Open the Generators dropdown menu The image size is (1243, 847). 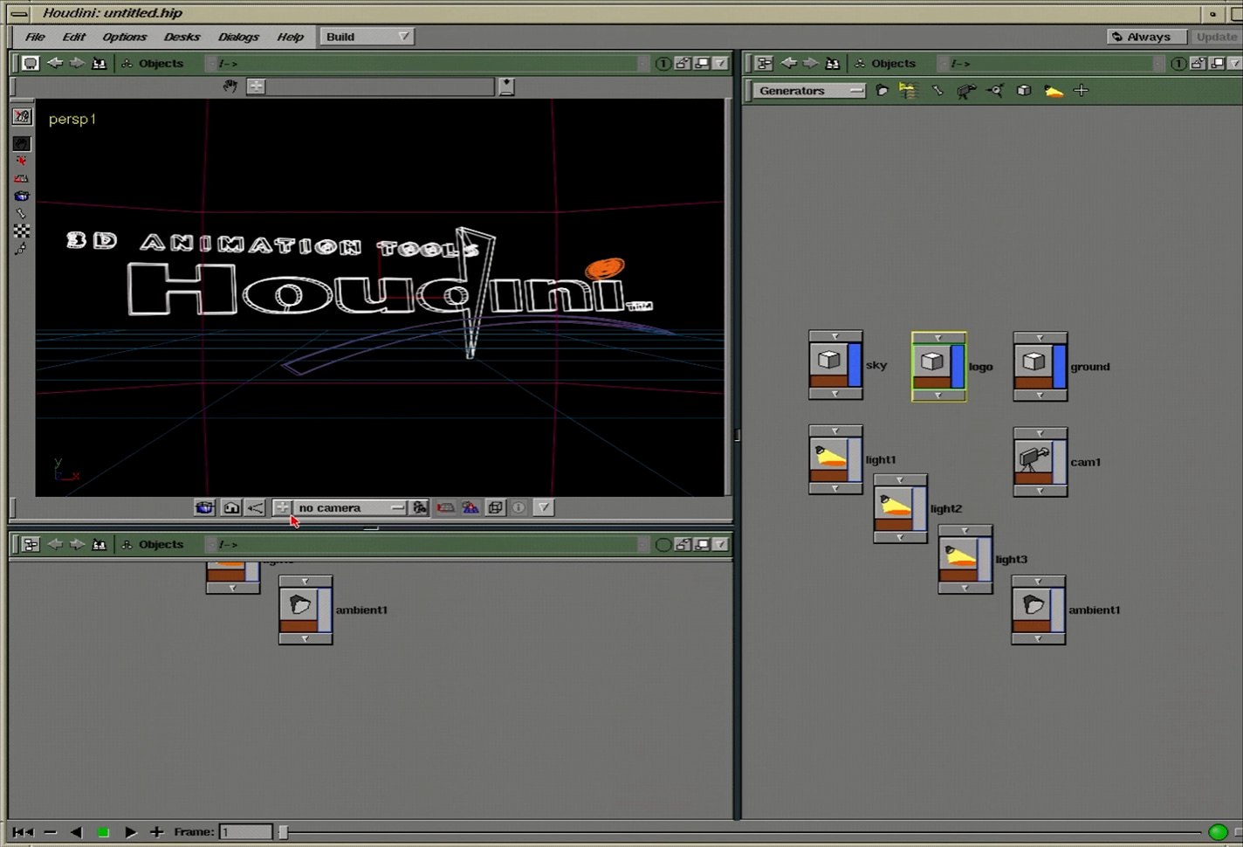click(808, 91)
